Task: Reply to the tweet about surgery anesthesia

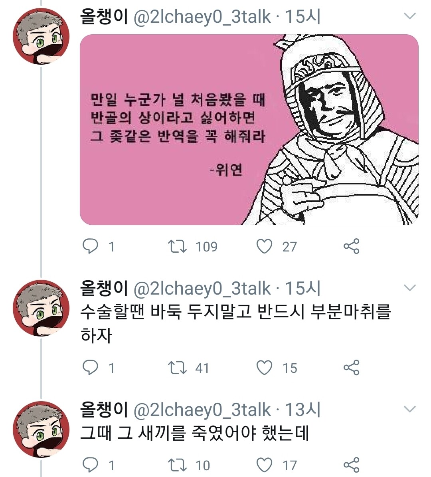Action: pyautogui.click(x=90, y=367)
